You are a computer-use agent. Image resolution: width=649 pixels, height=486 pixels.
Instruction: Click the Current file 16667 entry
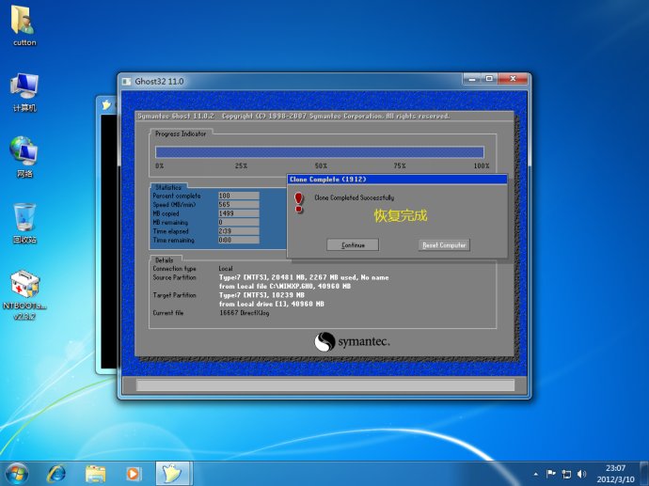(245, 313)
